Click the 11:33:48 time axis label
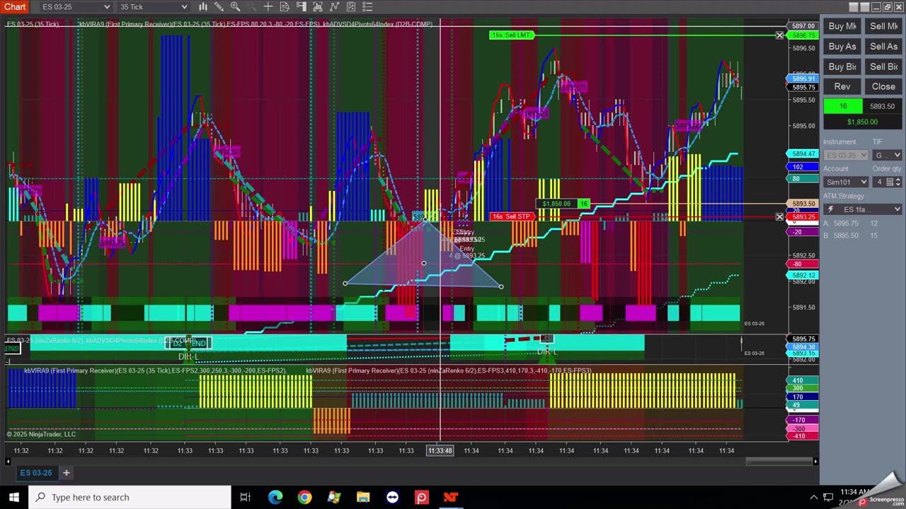Screen dimensions: 906x509 coord(440,450)
